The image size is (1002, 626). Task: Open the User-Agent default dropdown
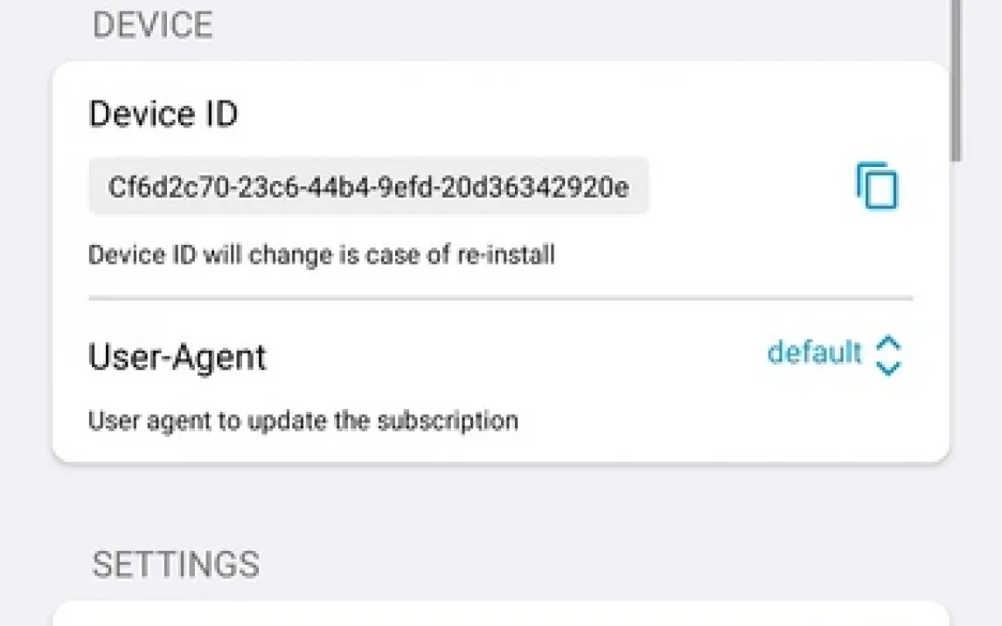pos(834,354)
